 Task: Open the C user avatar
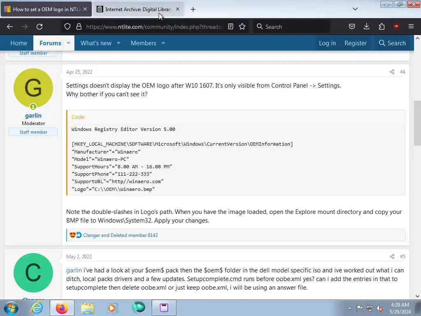[33, 273]
